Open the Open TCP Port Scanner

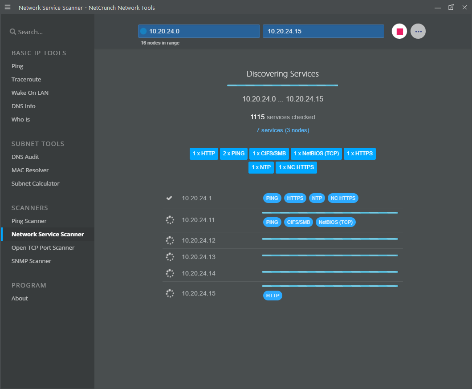43,247
